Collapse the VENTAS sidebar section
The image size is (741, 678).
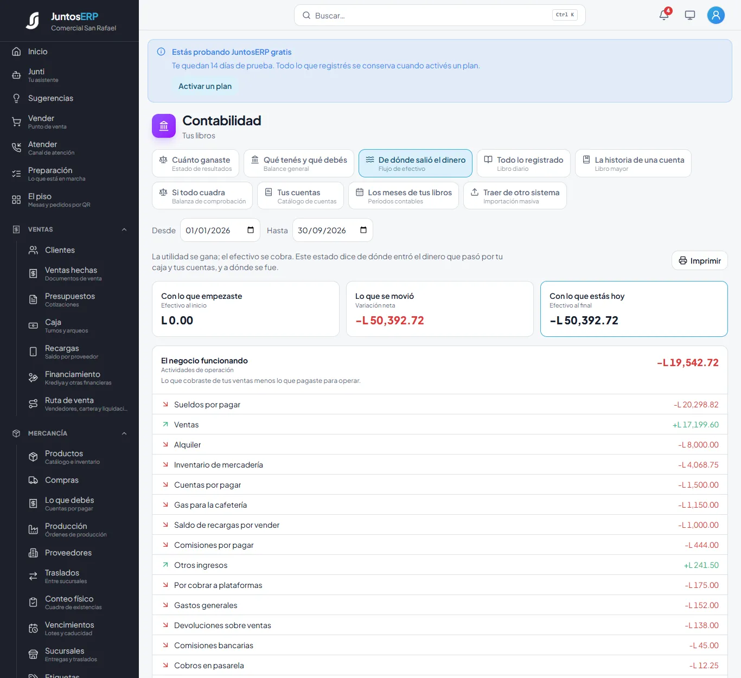124,229
